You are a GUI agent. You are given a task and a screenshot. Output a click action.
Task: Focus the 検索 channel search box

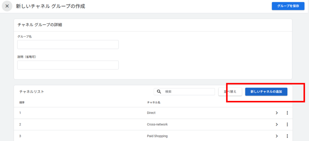pyautogui.click(x=189, y=91)
